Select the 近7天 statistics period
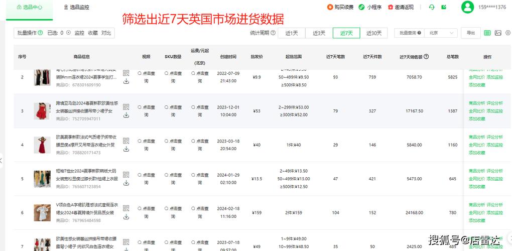The image size is (512, 251). coord(346,33)
